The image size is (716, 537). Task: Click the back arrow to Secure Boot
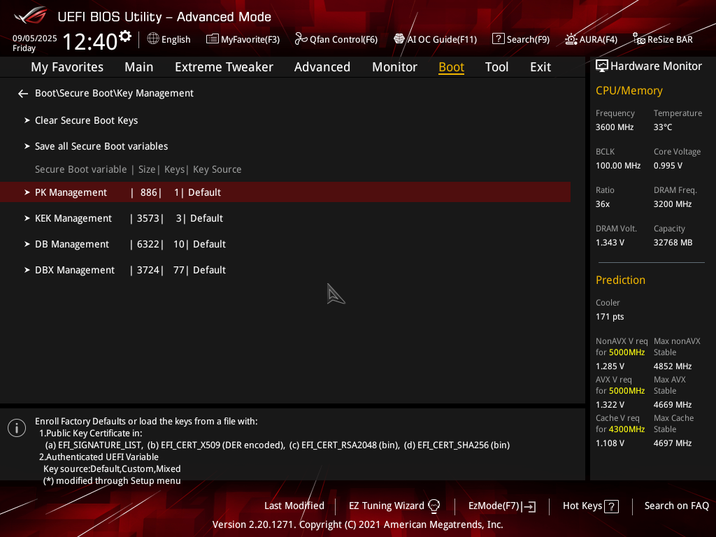23,94
